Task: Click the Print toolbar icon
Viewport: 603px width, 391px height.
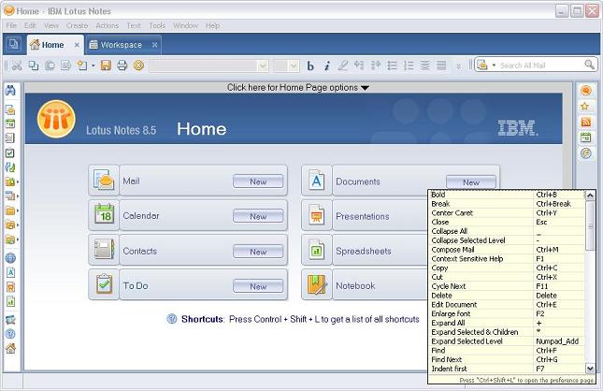Action: (122, 65)
